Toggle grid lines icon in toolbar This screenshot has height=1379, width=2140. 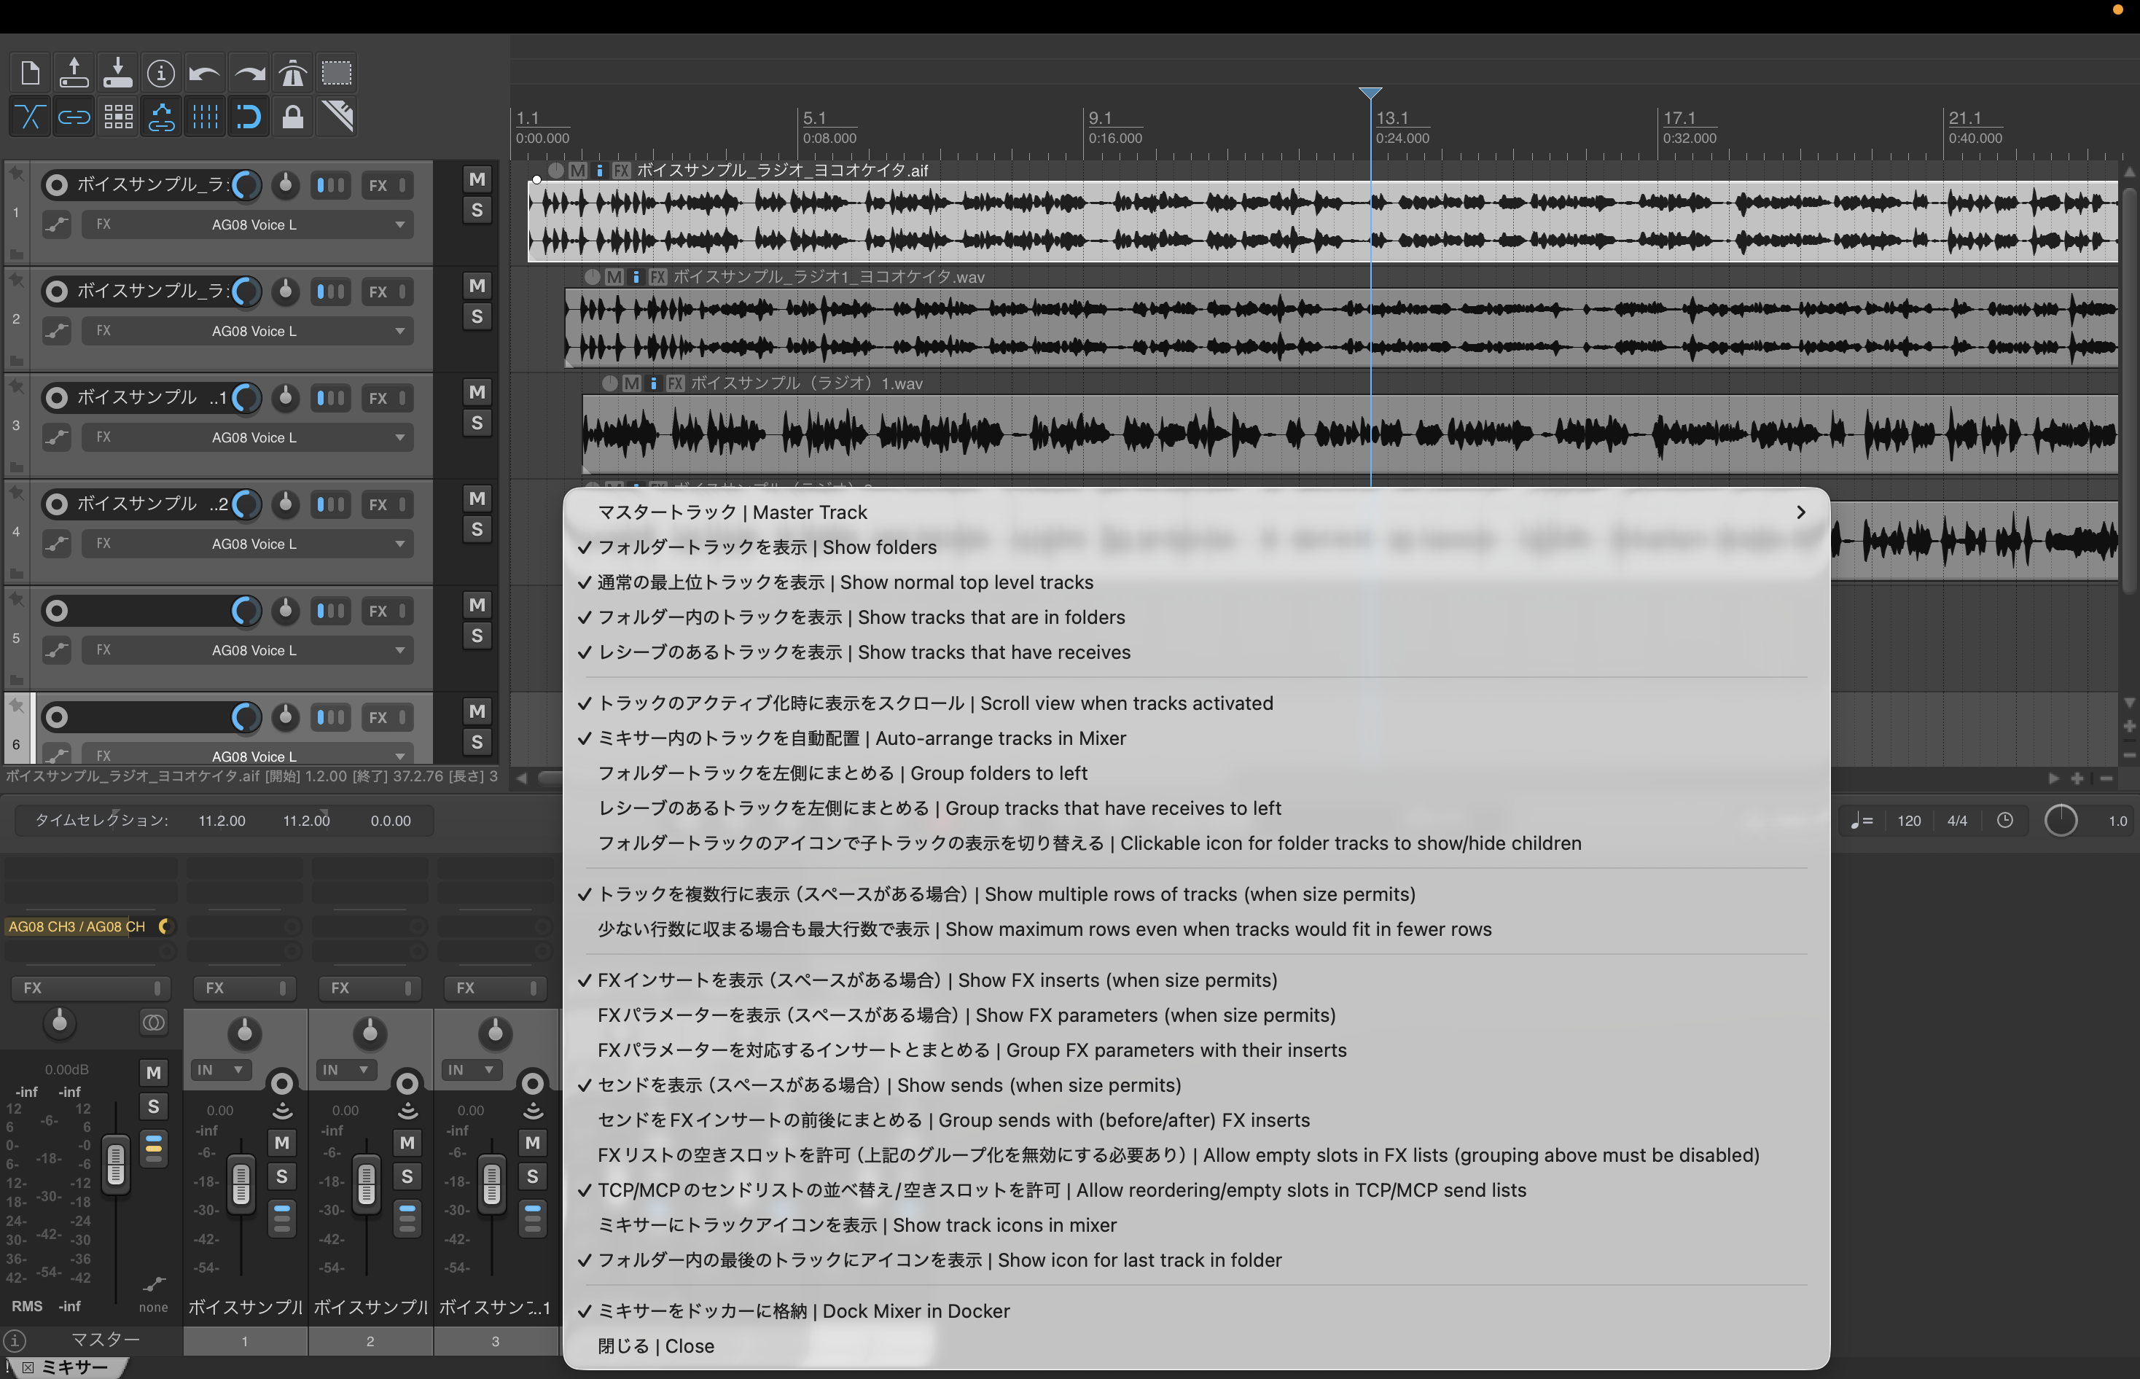click(205, 117)
